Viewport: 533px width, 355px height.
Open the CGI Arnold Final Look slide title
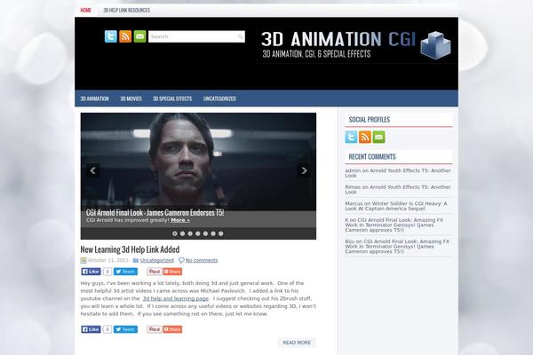(155, 213)
